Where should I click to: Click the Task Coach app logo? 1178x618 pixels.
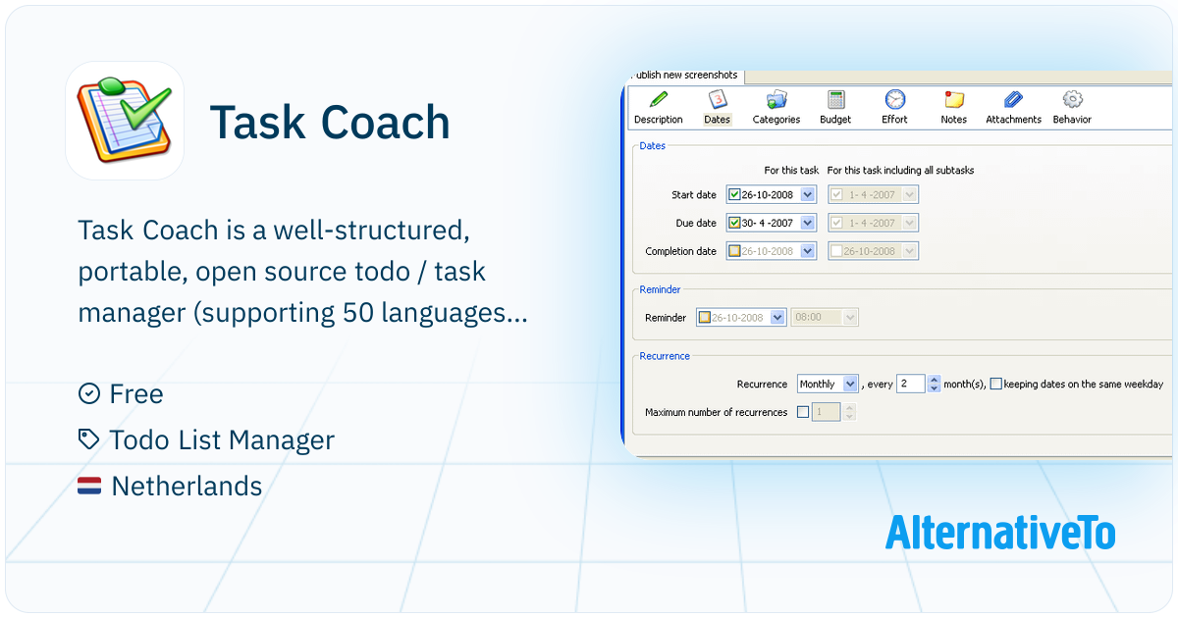pyautogui.click(x=125, y=121)
